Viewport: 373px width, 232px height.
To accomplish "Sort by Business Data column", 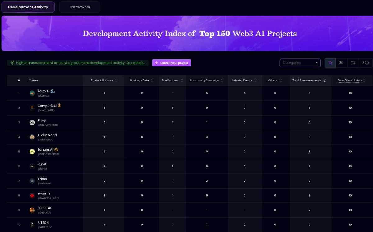I will point(152,80).
